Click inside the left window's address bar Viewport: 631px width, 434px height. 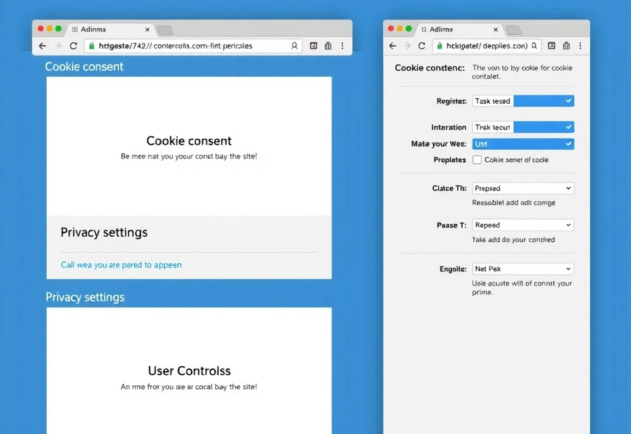pos(185,46)
